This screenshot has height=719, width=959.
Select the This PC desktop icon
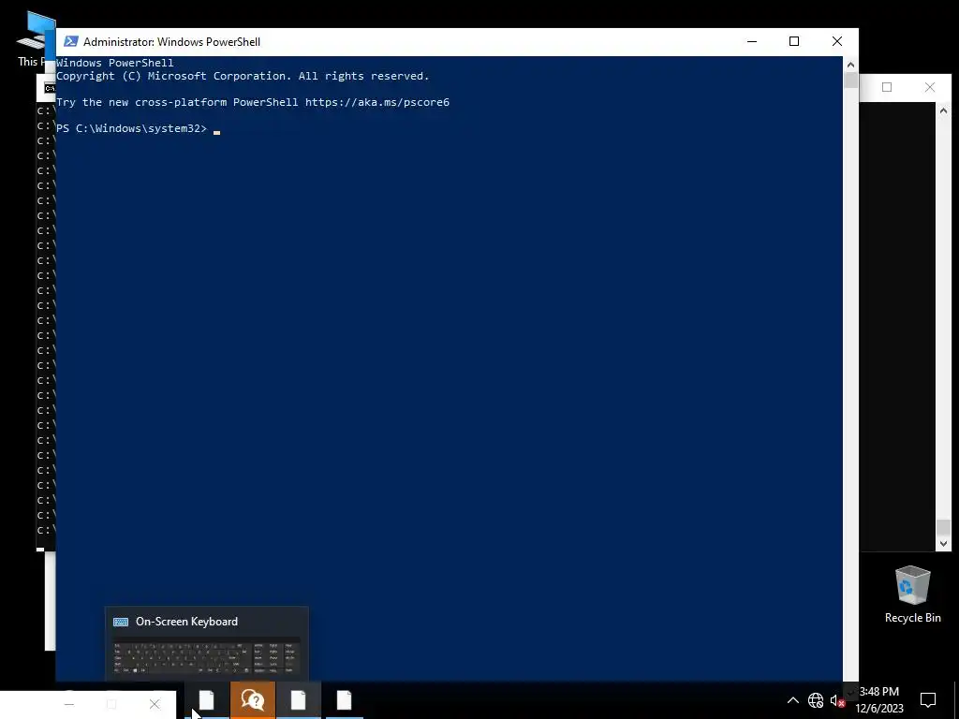point(36,39)
